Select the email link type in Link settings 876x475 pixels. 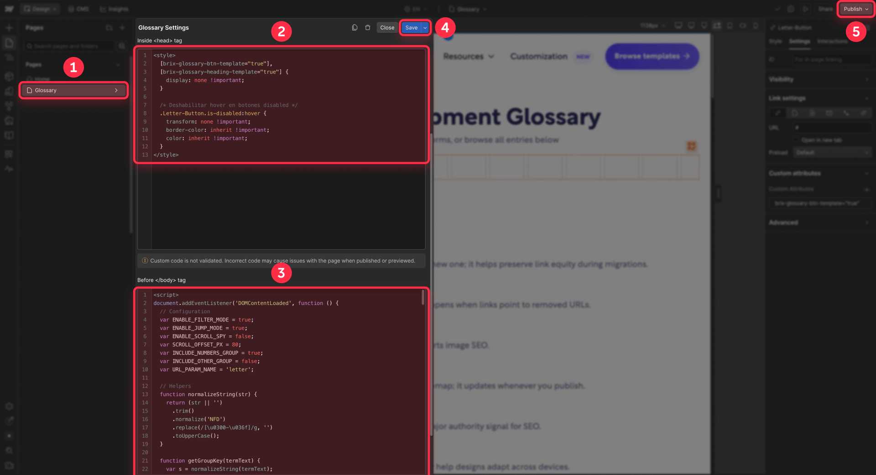pyautogui.click(x=829, y=113)
